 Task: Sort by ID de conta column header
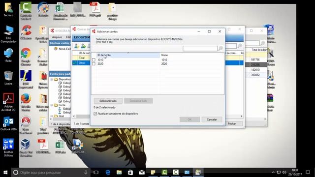pyautogui.click(x=128, y=55)
